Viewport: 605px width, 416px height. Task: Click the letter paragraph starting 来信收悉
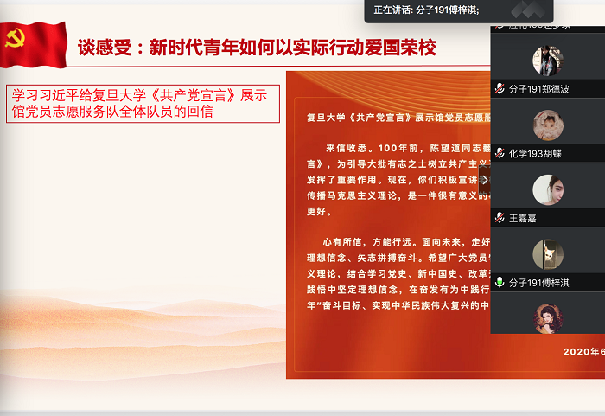(398, 180)
